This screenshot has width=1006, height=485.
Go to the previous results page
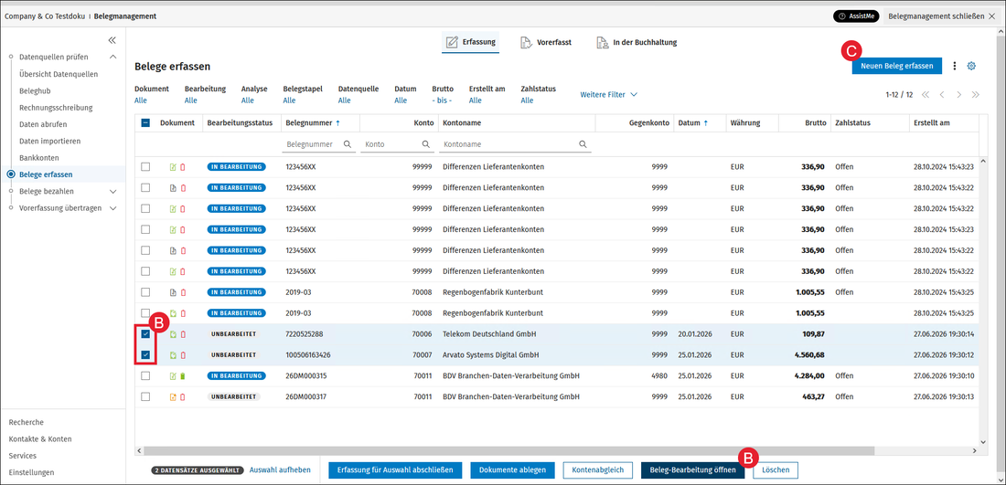click(942, 95)
